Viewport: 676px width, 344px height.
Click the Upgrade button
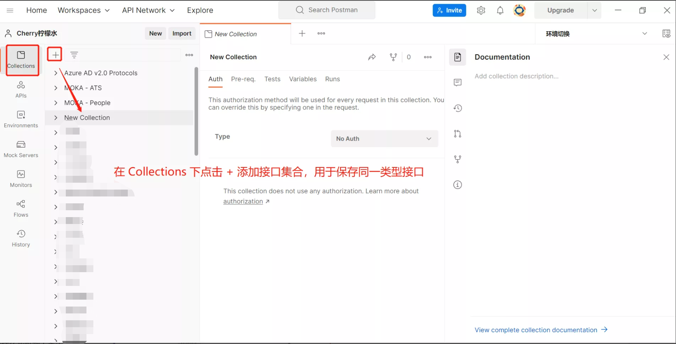pyautogui.click(x=560, y=10)
